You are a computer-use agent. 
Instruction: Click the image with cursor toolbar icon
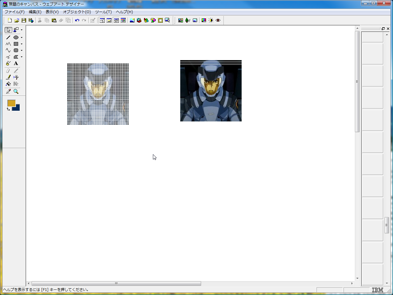[x=167, y=20]
